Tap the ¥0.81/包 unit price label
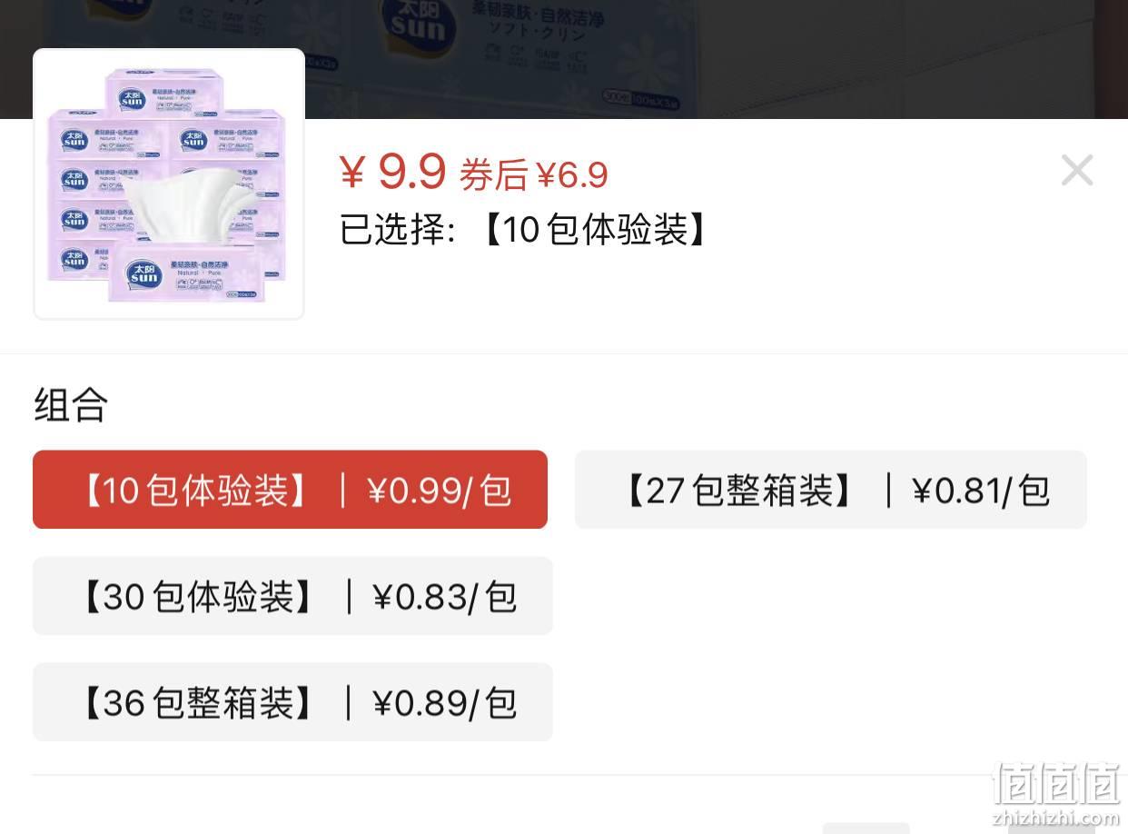 coord(981,491)
